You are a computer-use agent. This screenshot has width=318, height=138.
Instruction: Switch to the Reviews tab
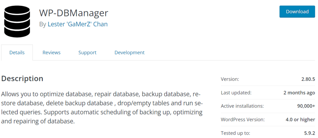[52, 52]
